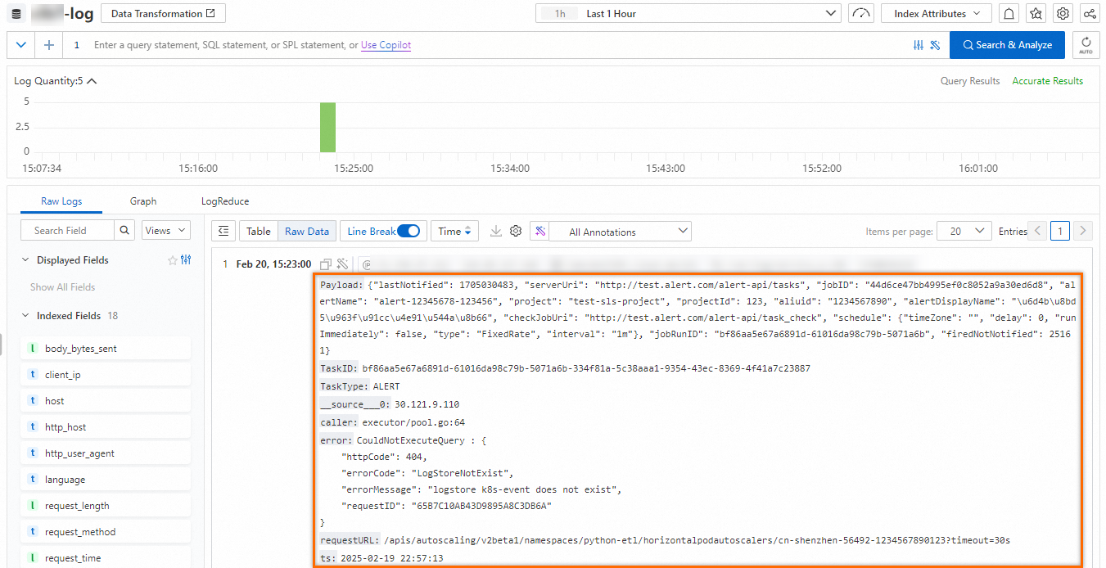Click the Search & Analyze button
1106x568 pixels.
1007,45
